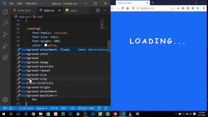Image resolution: width=208 pixels, height=117 pixels.
Task: Click the feedback icon in the status bar
Action: coord(99,108)
